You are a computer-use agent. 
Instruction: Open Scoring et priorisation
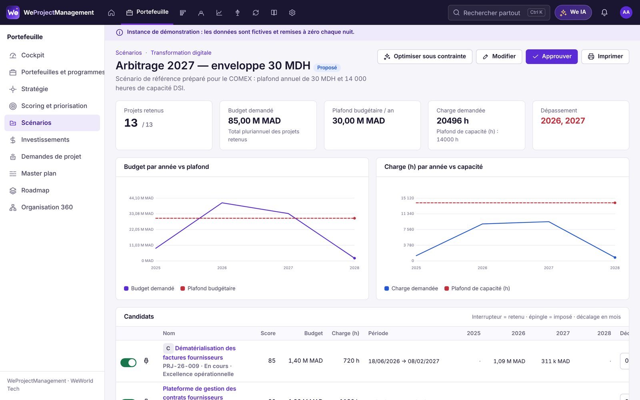(52, 106)
